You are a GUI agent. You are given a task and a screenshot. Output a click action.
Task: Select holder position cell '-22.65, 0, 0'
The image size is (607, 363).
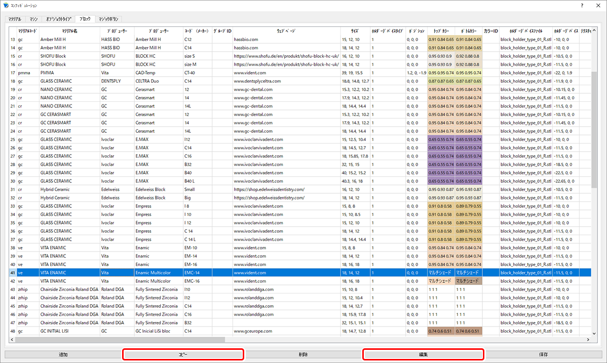[565, 181]
